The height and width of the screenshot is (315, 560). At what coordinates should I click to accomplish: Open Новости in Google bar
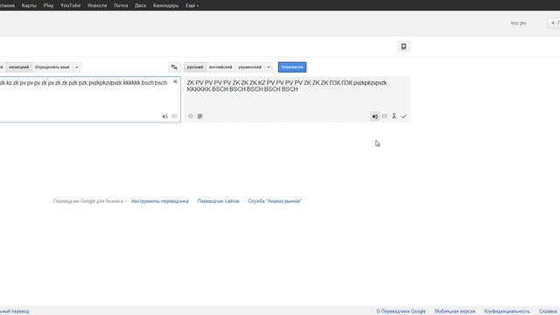point(97,5)
